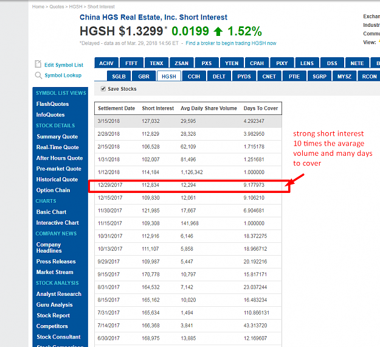The width and height of the screenshot is (380, 347).
Task: Switch to the TENX symbol tab
Action: pyautogui.click(x=156, y=63)
